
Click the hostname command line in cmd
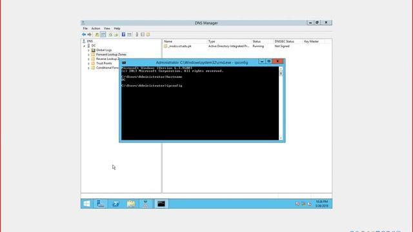click(152, 77)
